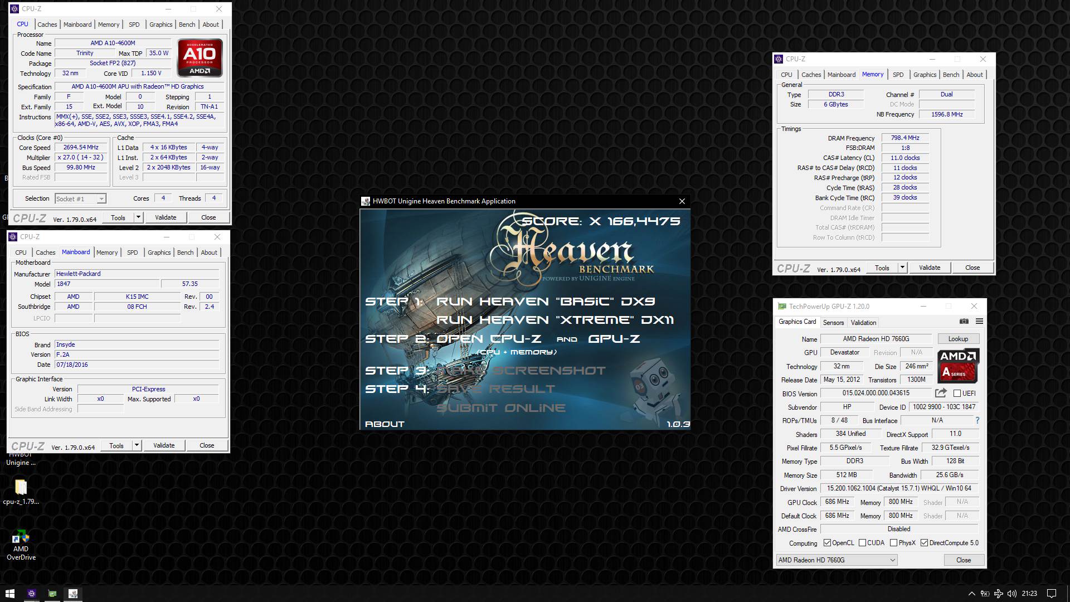Open the AMD Radeon HD 7660G GPU selector
This screenshot has height=602, width=1070.
tap(836, 560)
